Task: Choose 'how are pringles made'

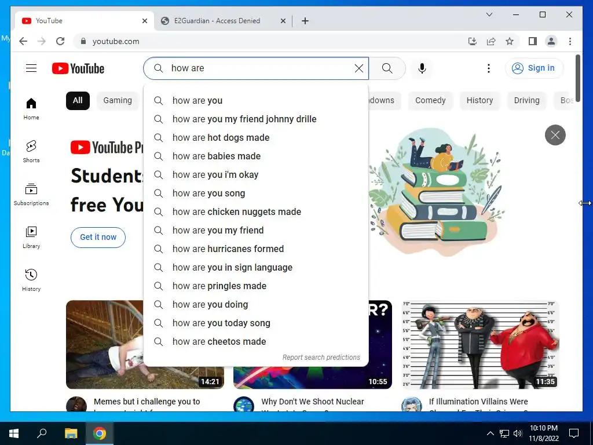Action: (x=256, y=286)
